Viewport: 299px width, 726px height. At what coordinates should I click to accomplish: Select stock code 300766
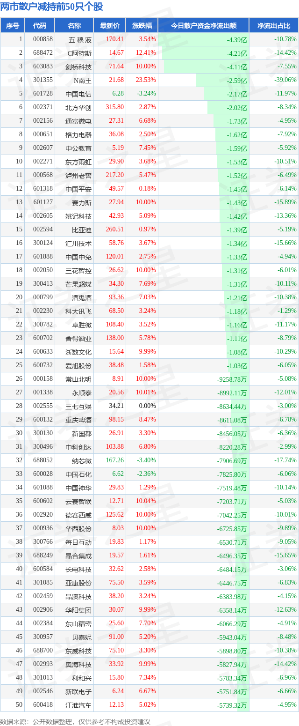[x=43, y=542]
